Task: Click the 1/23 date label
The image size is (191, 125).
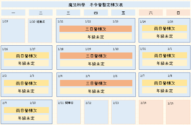Action: click(115, 21)
